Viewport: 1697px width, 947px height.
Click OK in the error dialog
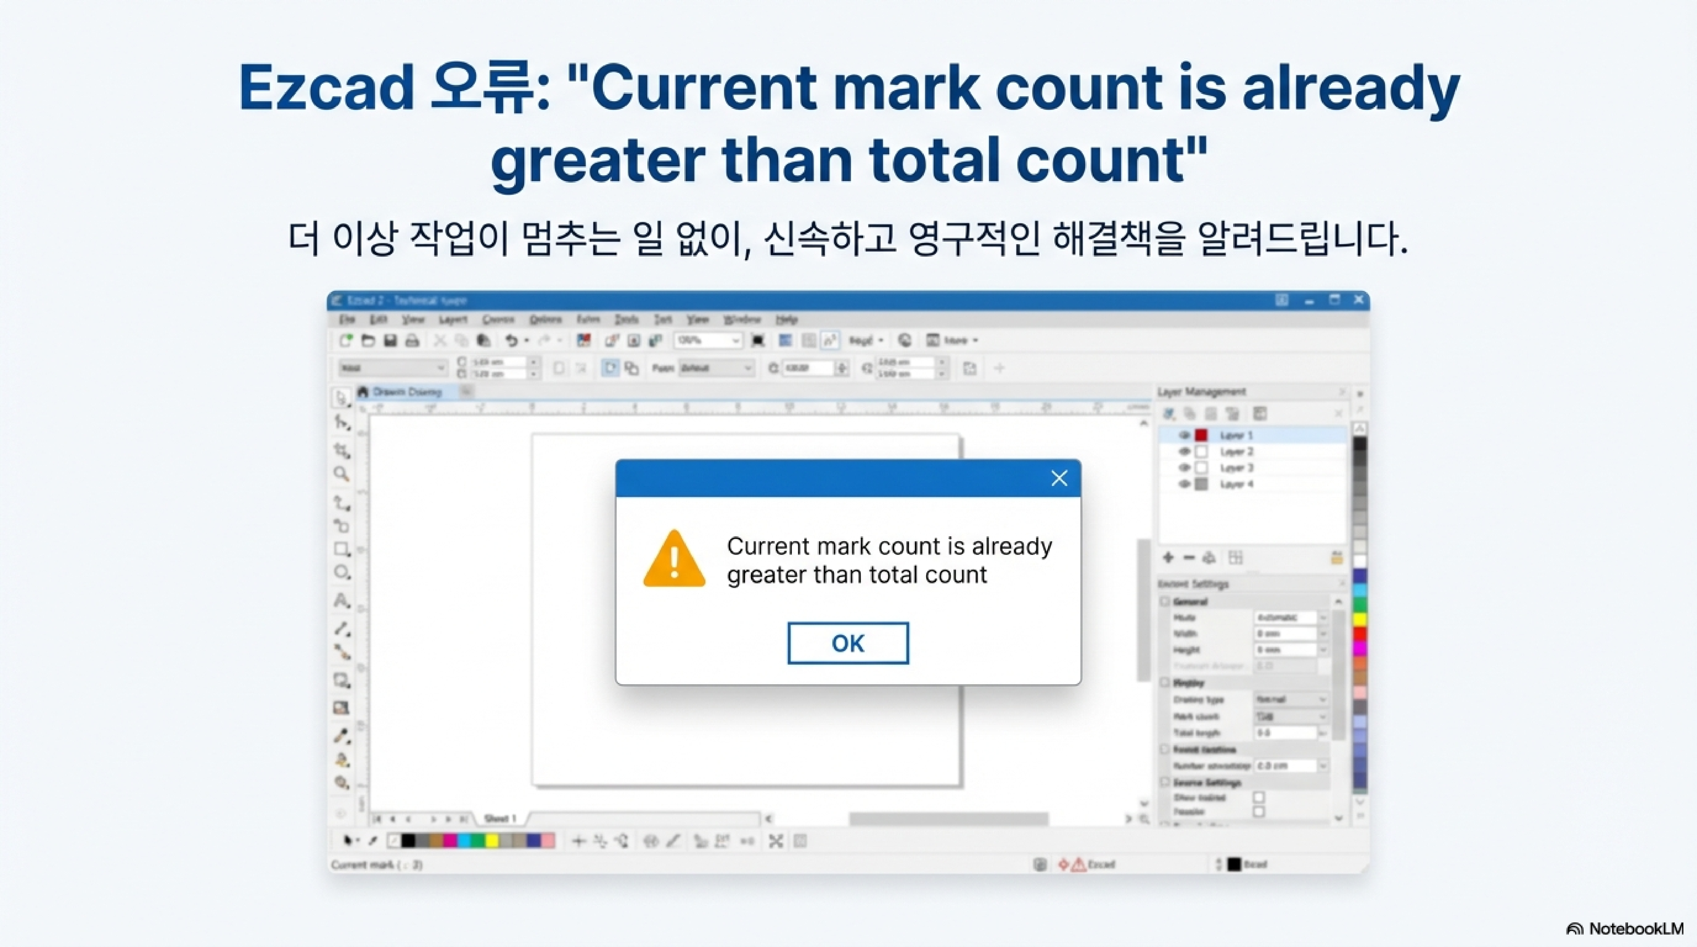[x=848, y=643]
